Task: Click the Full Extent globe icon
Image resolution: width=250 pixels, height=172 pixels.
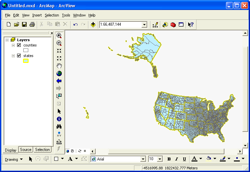Action: (x=59, y=73)
